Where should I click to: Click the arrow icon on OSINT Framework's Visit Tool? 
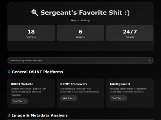74,98
